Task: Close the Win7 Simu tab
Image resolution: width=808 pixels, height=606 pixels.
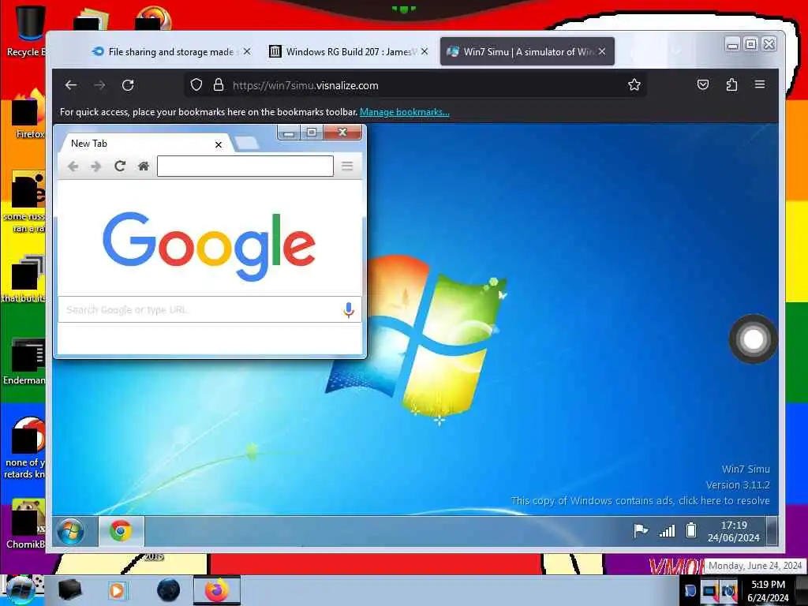Action: point(602,51)
